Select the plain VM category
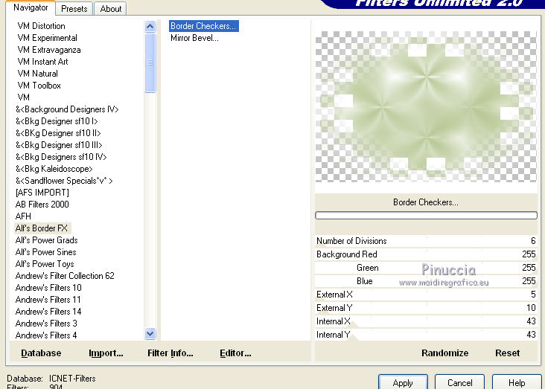Image resolution: width=545 pixels, height=389 pixels. [23, 97]
